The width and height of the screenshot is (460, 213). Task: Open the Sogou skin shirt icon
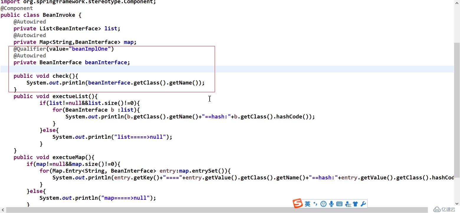coord(355,204)
